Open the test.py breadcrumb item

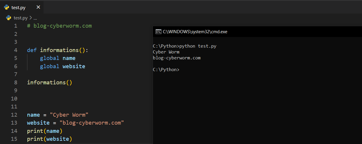pos(21,18)
